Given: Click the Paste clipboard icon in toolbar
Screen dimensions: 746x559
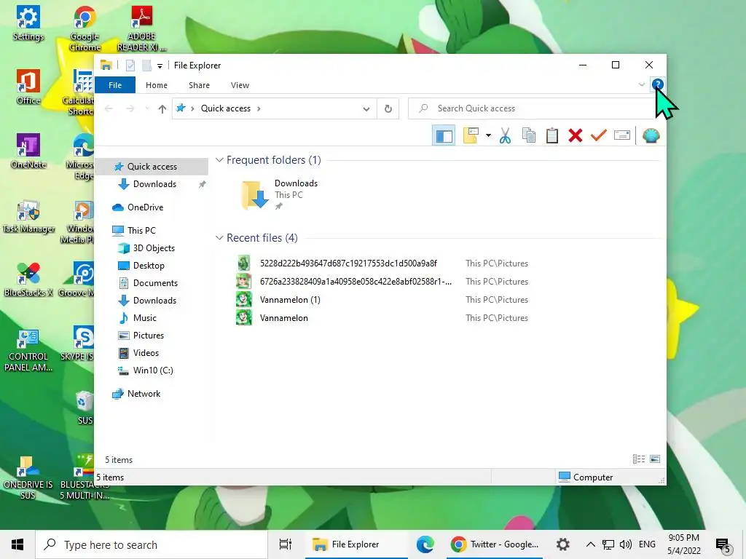Looking at the screenshot, I should 552,136.
